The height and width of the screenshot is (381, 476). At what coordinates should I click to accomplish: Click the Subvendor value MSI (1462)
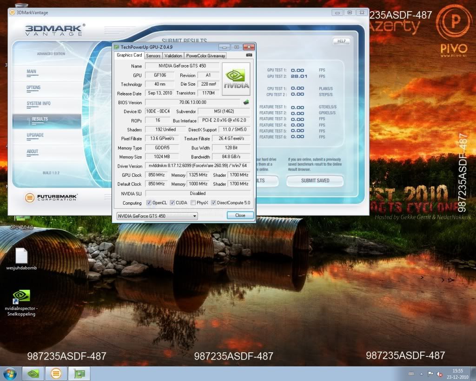tap(224, 111)
